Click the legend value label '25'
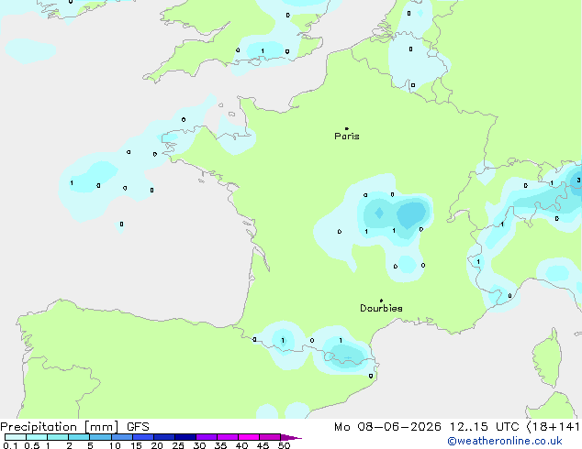 [178, 445]
